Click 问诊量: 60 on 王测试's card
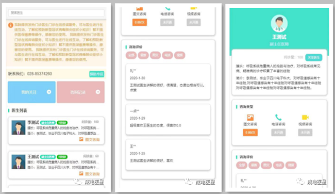 [91, 156]
